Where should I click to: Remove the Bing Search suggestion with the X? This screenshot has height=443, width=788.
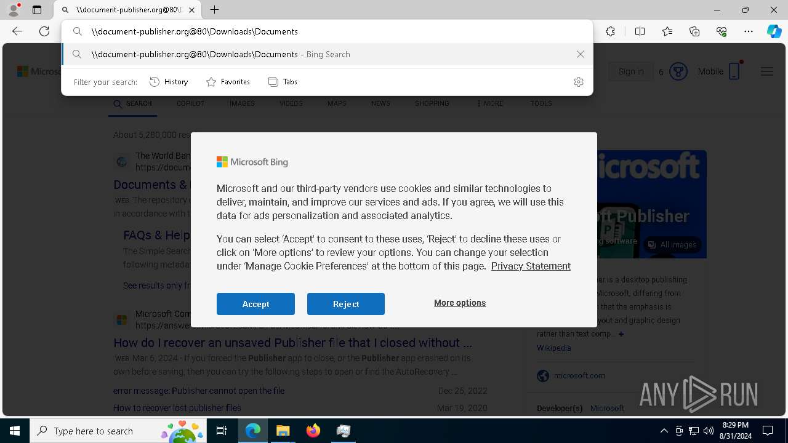pos(581,54)
